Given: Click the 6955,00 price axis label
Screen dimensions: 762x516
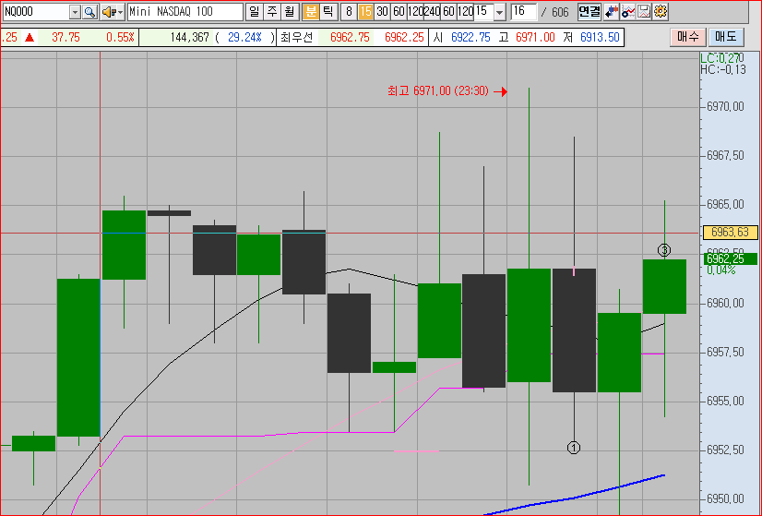Looking at the screenshot, I should pos(725,401).
